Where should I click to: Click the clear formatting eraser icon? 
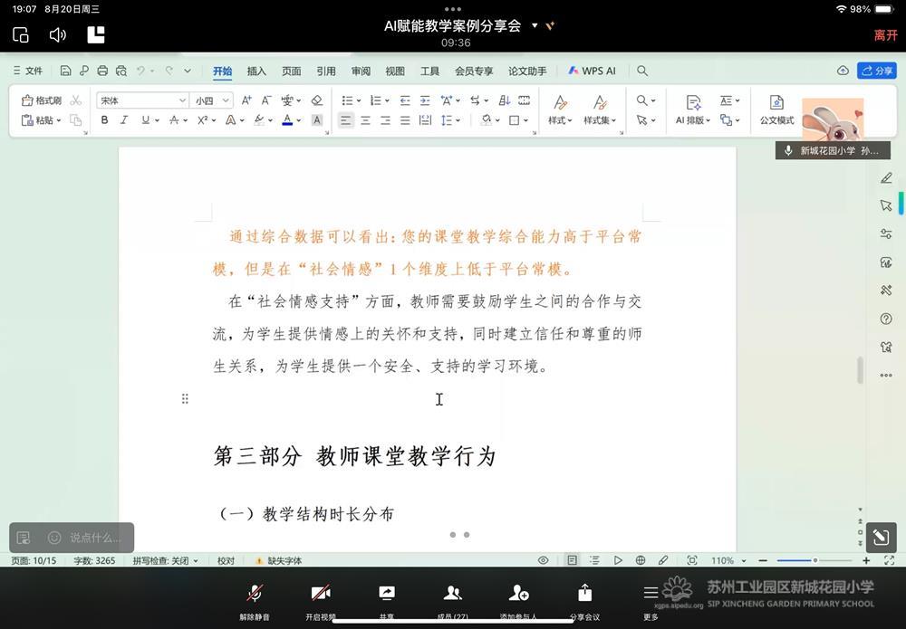click(317, 100)
